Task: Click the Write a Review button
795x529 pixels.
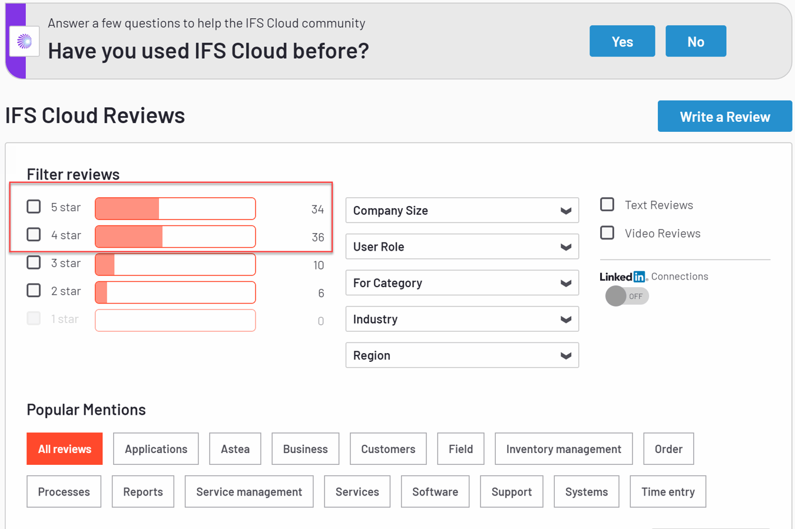Action: click(724, 116)
